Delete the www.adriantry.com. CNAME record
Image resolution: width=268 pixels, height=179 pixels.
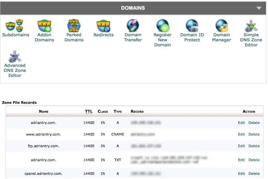254,134
